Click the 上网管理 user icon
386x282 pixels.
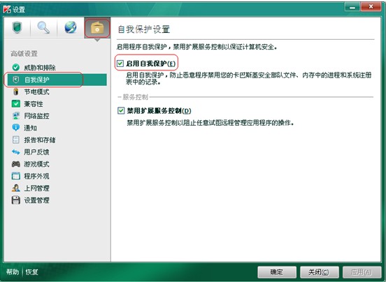click(x=16, y=188)
